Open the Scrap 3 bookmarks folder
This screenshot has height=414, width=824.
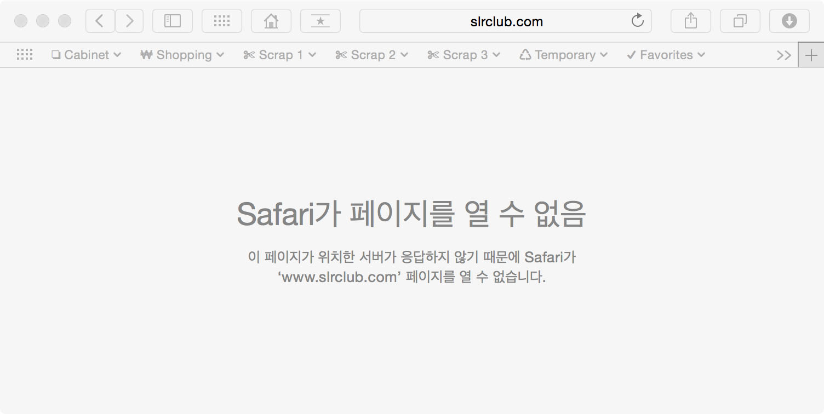(x=464, y=55)
